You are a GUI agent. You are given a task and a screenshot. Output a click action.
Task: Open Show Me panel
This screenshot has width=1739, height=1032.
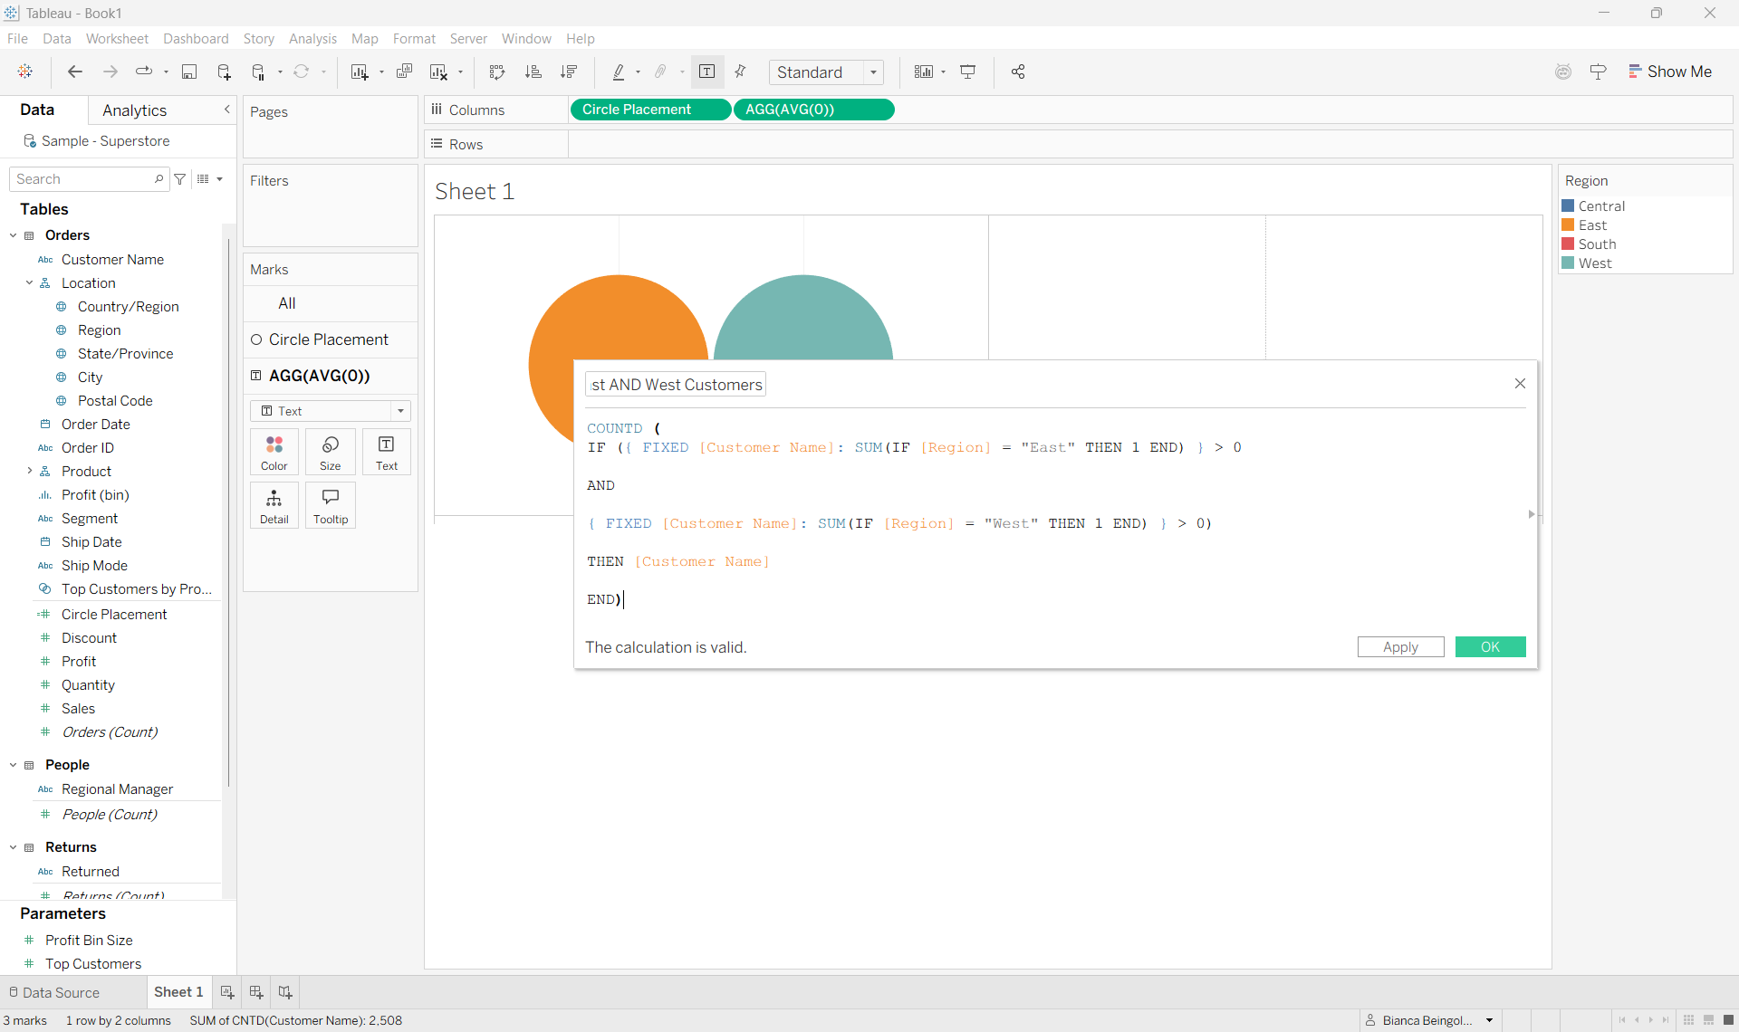(x=1669, y=72)
